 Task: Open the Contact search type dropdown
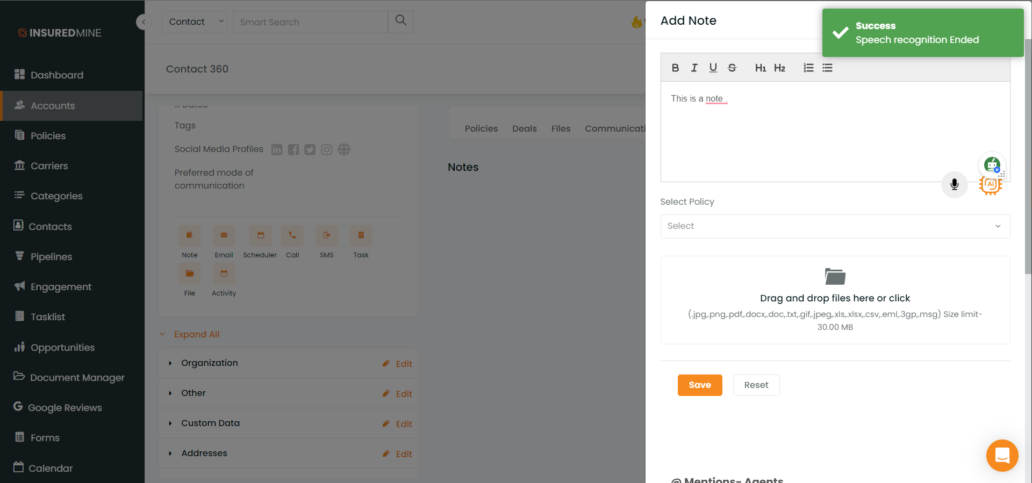195,22
